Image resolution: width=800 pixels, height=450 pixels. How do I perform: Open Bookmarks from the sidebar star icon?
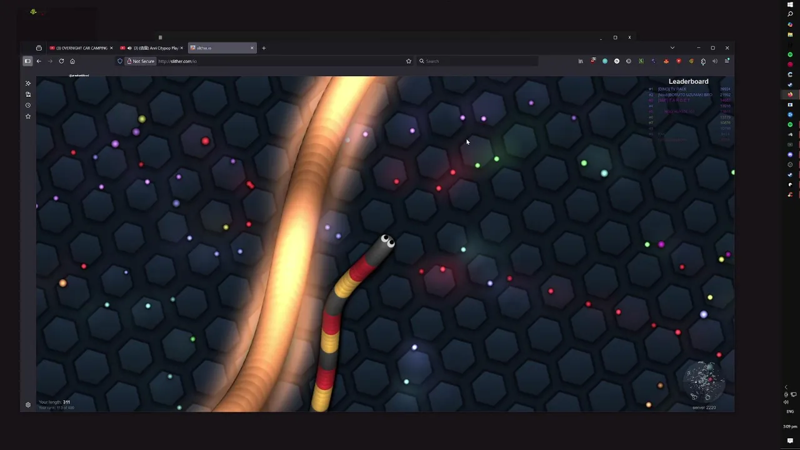coord(28,116)
